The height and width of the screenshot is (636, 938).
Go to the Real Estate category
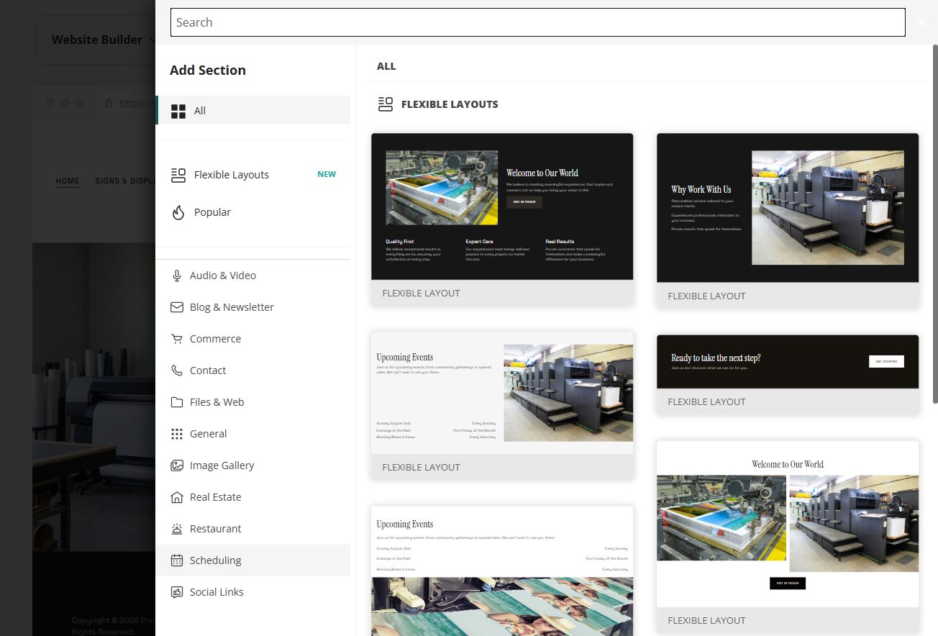[253, 497]
